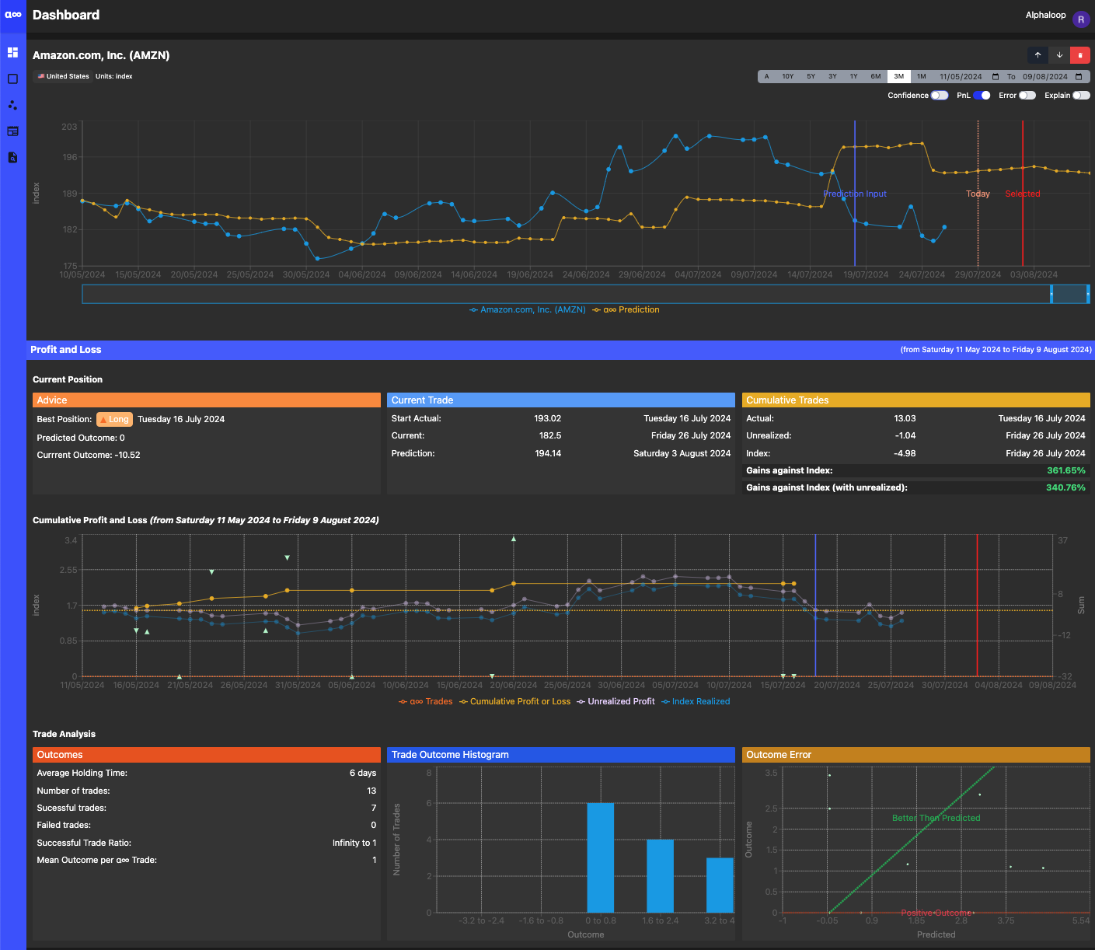Click the Trade Outcome Histogram header
Viewport: 1095px width, 950px height.
(x=561, y=755)
